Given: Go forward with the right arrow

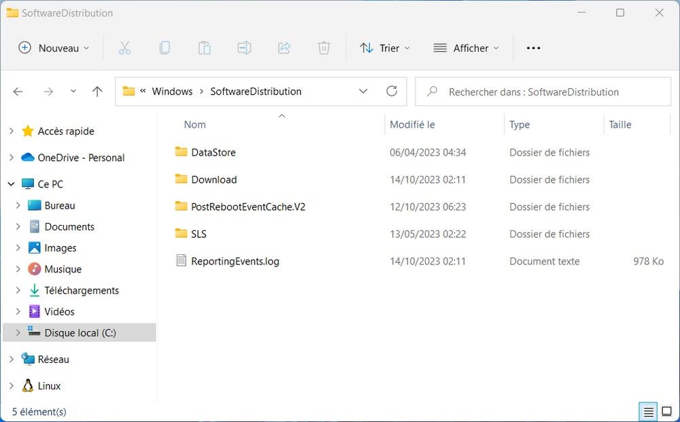Looking at the screenshot, I should (48, 92).
